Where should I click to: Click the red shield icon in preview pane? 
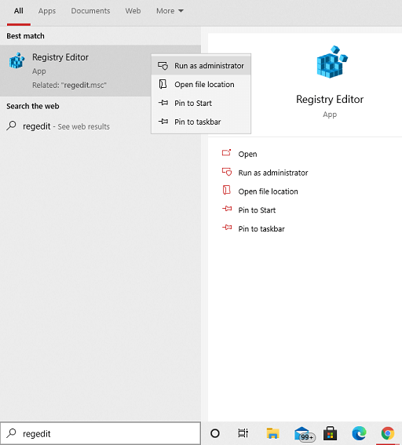(x=227, y=172)
